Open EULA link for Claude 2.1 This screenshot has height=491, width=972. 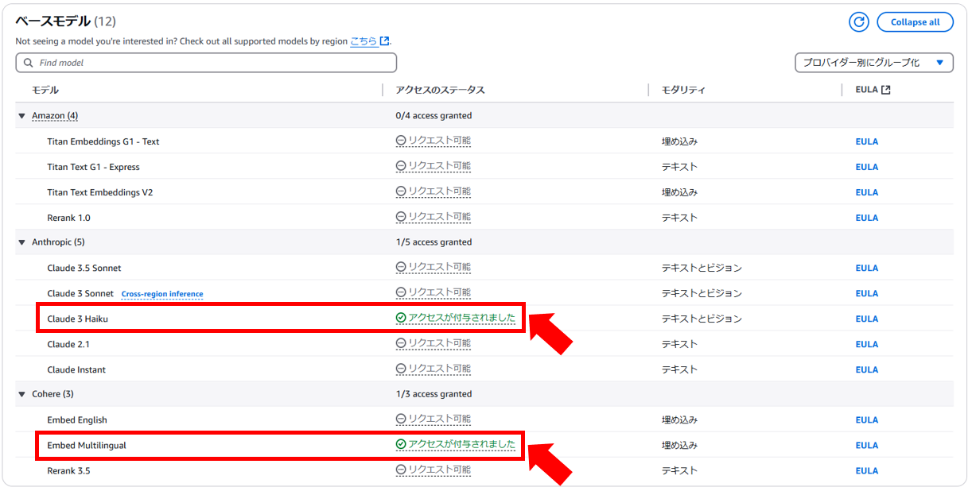tap(867, 344)
